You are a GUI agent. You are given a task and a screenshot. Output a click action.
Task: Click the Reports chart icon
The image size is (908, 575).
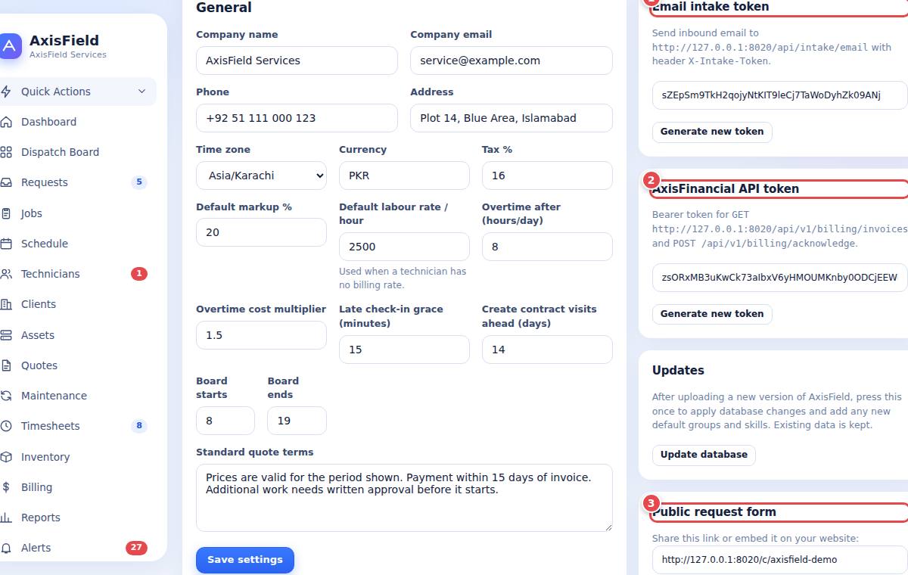[x=6, y=517]
